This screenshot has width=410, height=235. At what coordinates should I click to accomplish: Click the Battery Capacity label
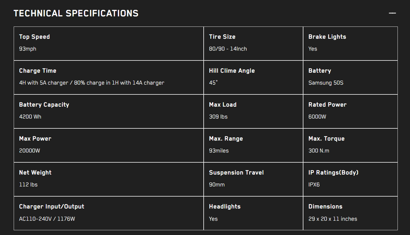click(x=44, y=105)
